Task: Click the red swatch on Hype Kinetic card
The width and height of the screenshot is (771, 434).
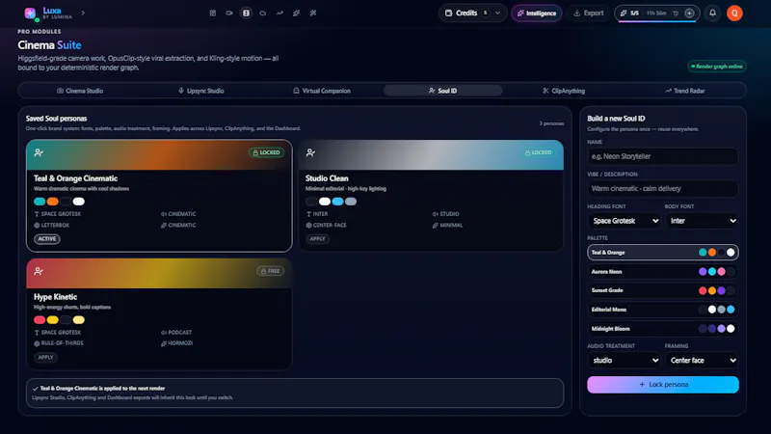Action: point(40,320)
